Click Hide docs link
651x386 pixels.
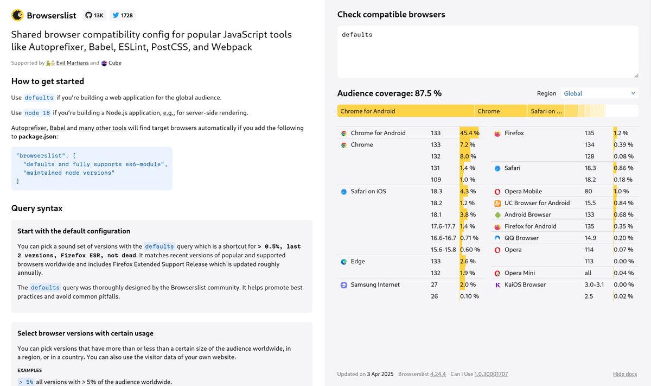pos(625,374)
